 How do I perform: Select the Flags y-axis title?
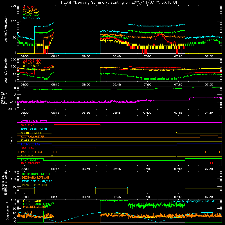pos(11,140)
